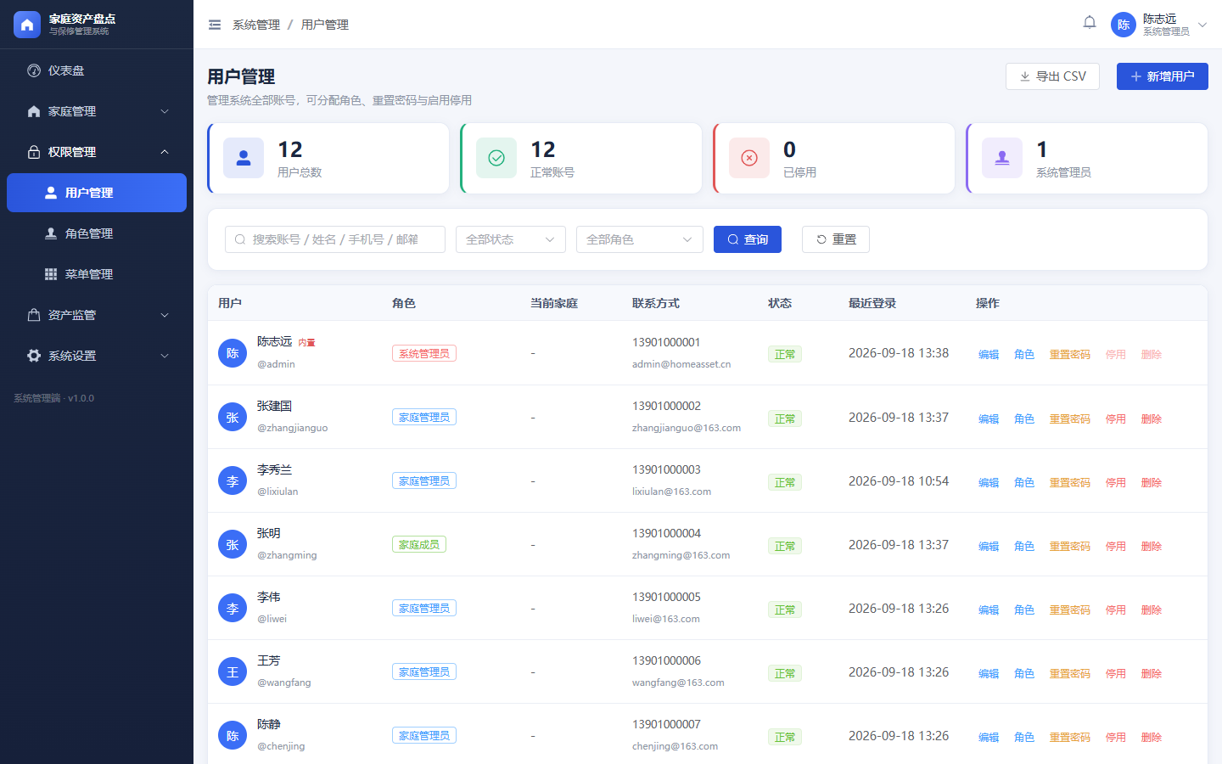Screen dimensions: 1222x764
Task: Open the 全部状态 dropdown
Action: pos(511,239)
